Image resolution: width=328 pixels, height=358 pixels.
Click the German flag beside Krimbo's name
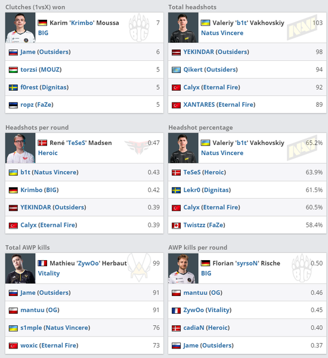click(42, 23)
